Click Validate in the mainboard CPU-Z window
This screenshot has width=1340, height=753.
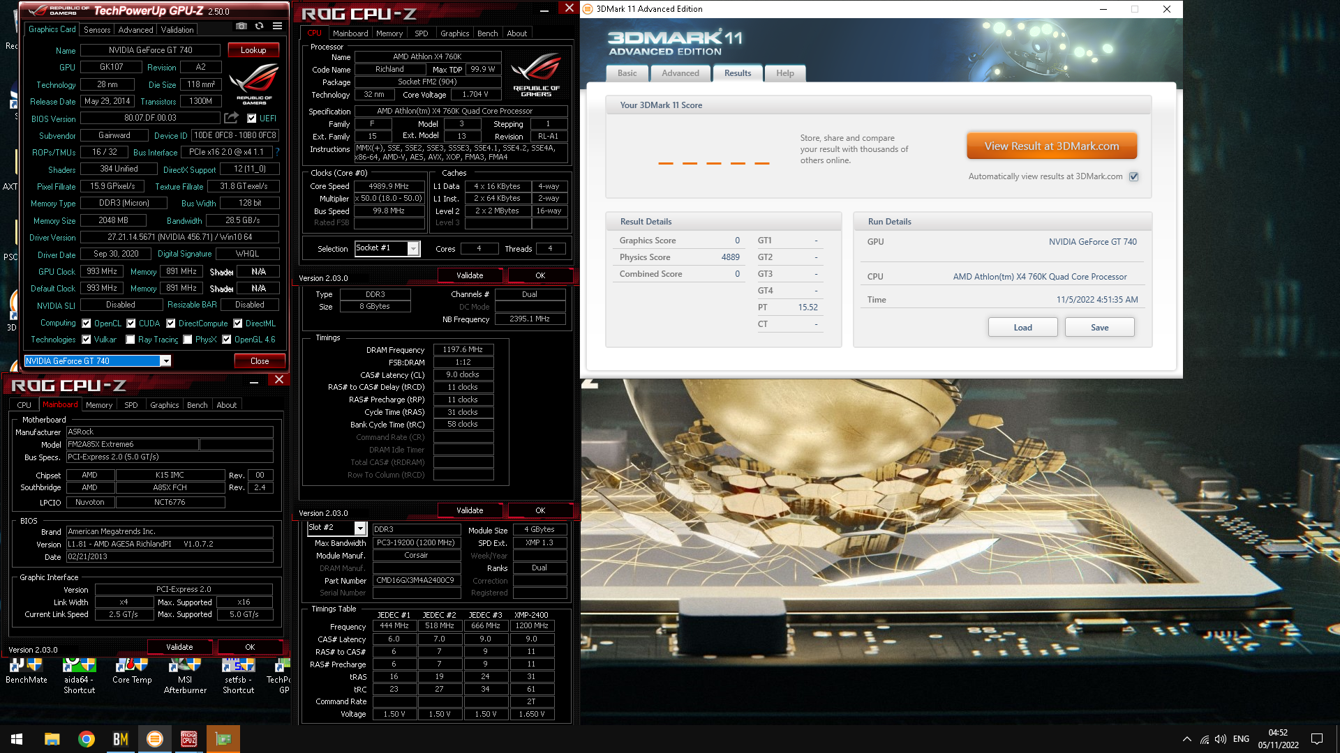(x=179, y=647)
